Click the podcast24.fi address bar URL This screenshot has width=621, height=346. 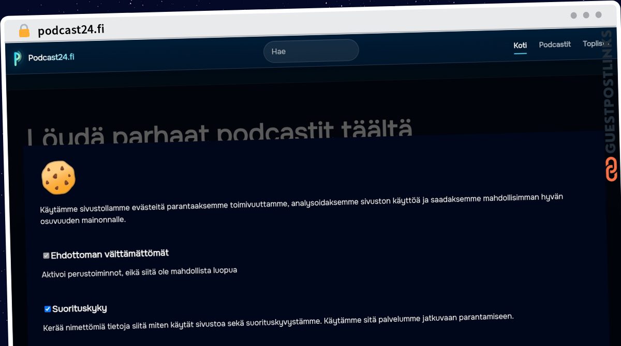pos(71,29)
